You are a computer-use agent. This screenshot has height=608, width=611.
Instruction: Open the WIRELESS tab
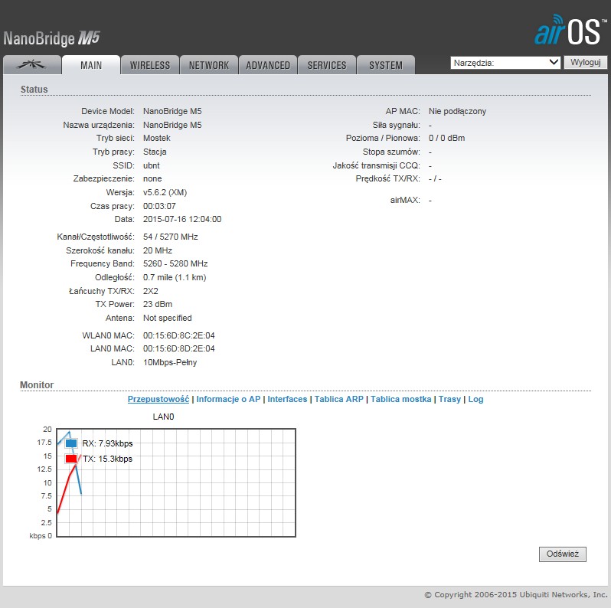point(150,64)
